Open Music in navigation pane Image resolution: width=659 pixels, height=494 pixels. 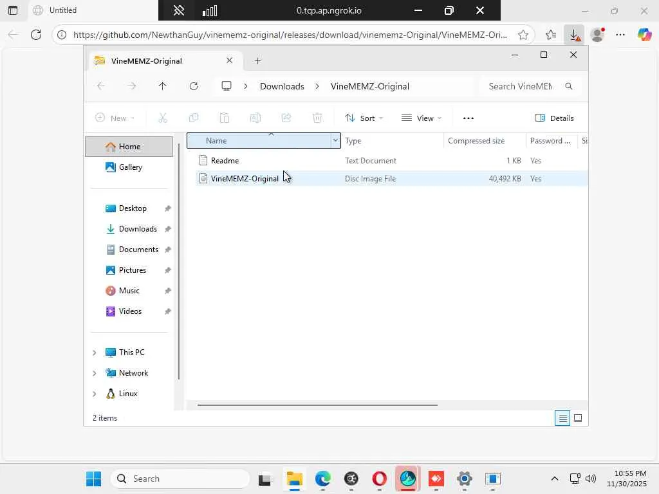129,291
